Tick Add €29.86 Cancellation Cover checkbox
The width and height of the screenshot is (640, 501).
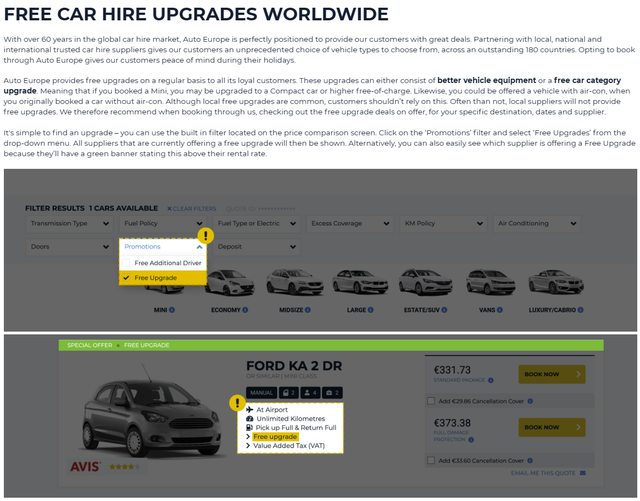[431, 401]
